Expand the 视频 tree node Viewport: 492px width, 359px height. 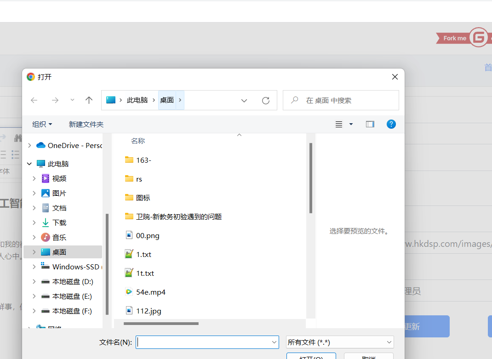click(x=34, y=178)
